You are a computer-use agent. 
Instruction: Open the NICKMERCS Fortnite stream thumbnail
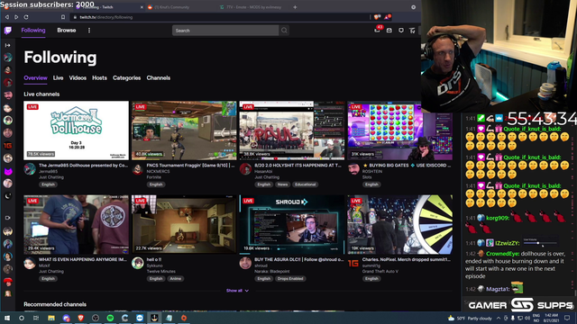[184, 130]
